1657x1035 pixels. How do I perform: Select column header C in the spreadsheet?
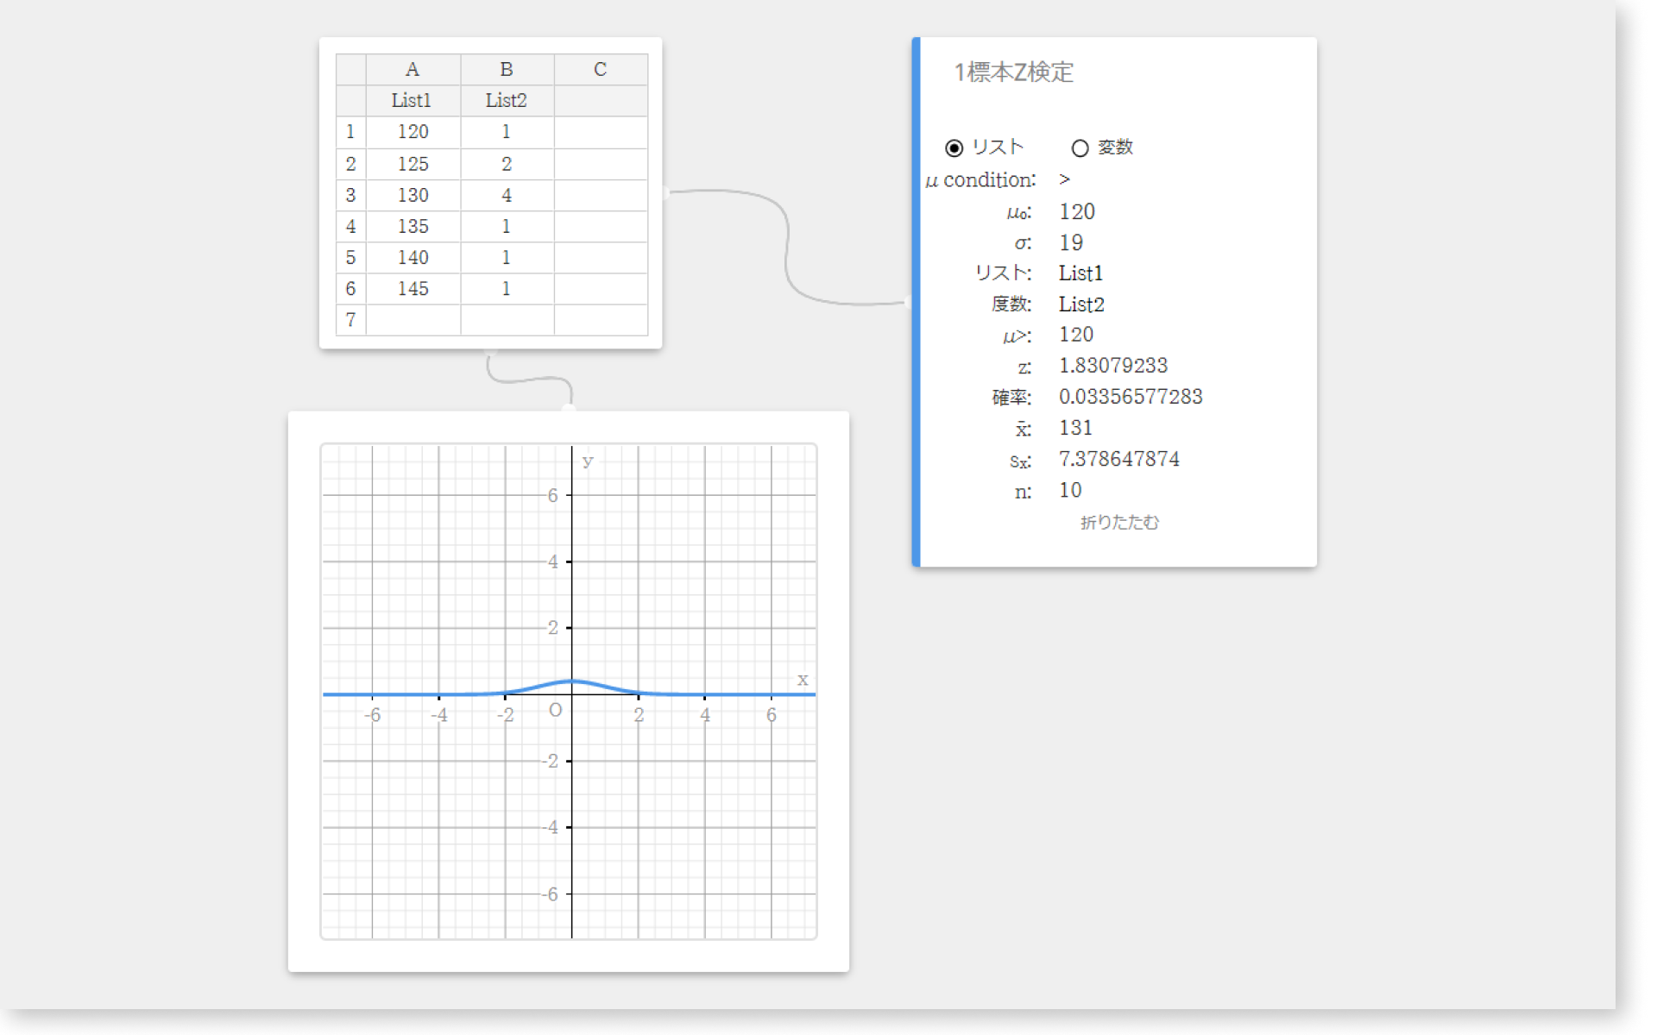[x=600, y=69]
